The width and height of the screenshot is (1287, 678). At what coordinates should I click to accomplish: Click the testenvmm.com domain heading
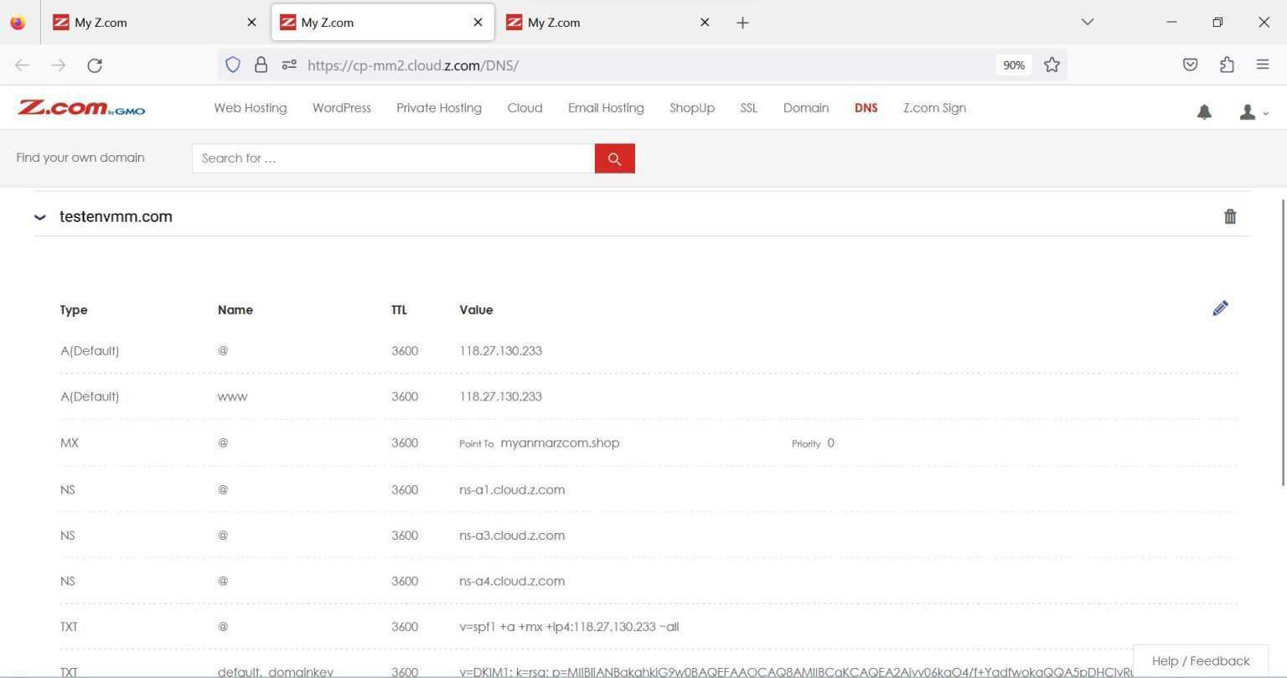[116, 216]
